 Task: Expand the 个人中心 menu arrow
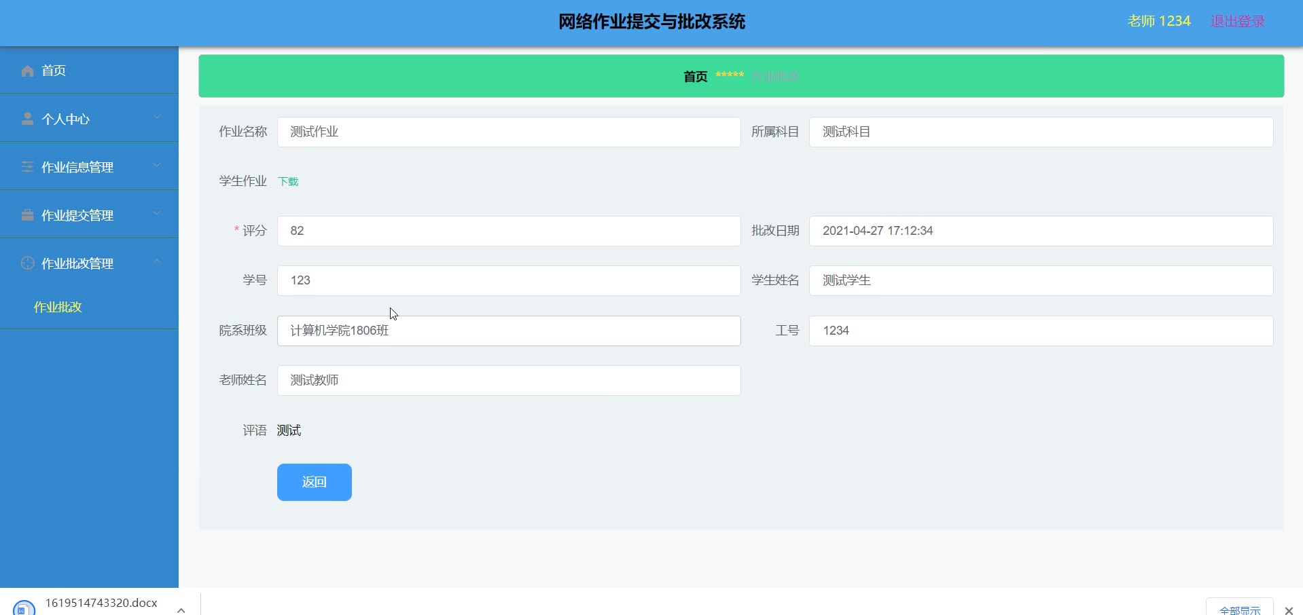click(157, 117)
